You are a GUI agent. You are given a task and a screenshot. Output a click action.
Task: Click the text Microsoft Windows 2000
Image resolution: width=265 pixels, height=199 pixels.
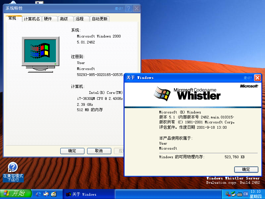99,36
